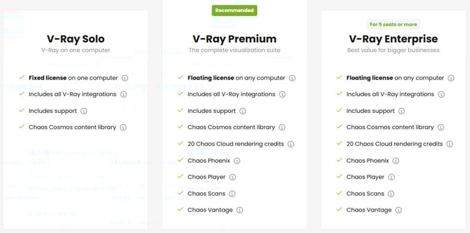Viewport: 470px width, 233px height.
Task: Select the V-Ray Premium plan heading
Action: [x=234, y=39]
